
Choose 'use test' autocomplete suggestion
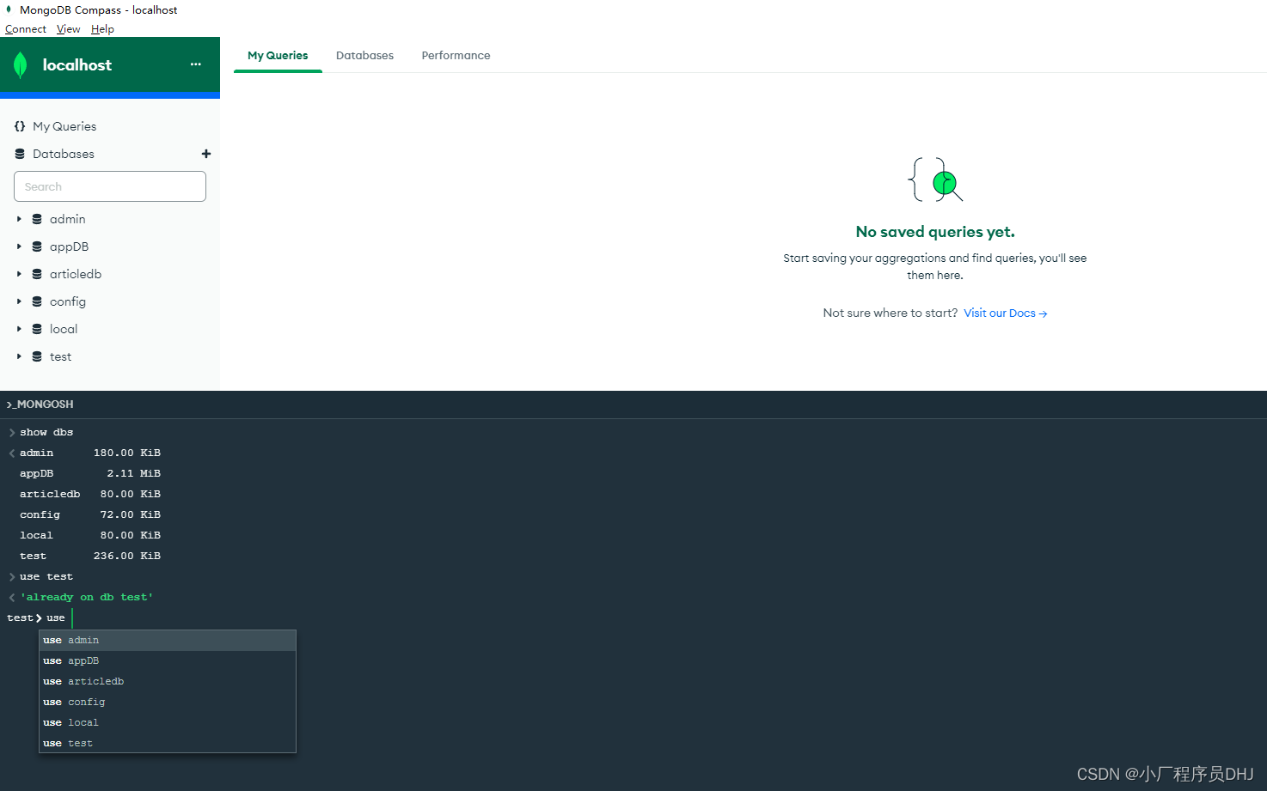click(168, 743)
